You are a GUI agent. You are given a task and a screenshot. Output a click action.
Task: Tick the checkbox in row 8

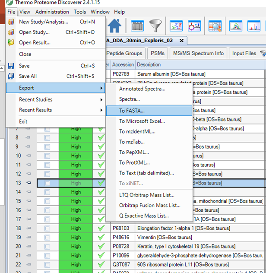[x=47, y=138]
